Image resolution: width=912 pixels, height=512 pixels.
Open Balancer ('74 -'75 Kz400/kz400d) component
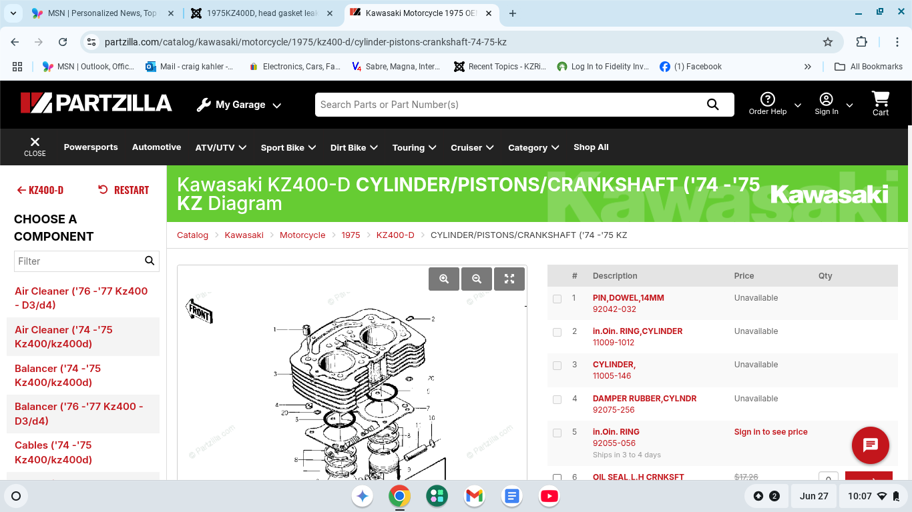(x=58, y=375)
